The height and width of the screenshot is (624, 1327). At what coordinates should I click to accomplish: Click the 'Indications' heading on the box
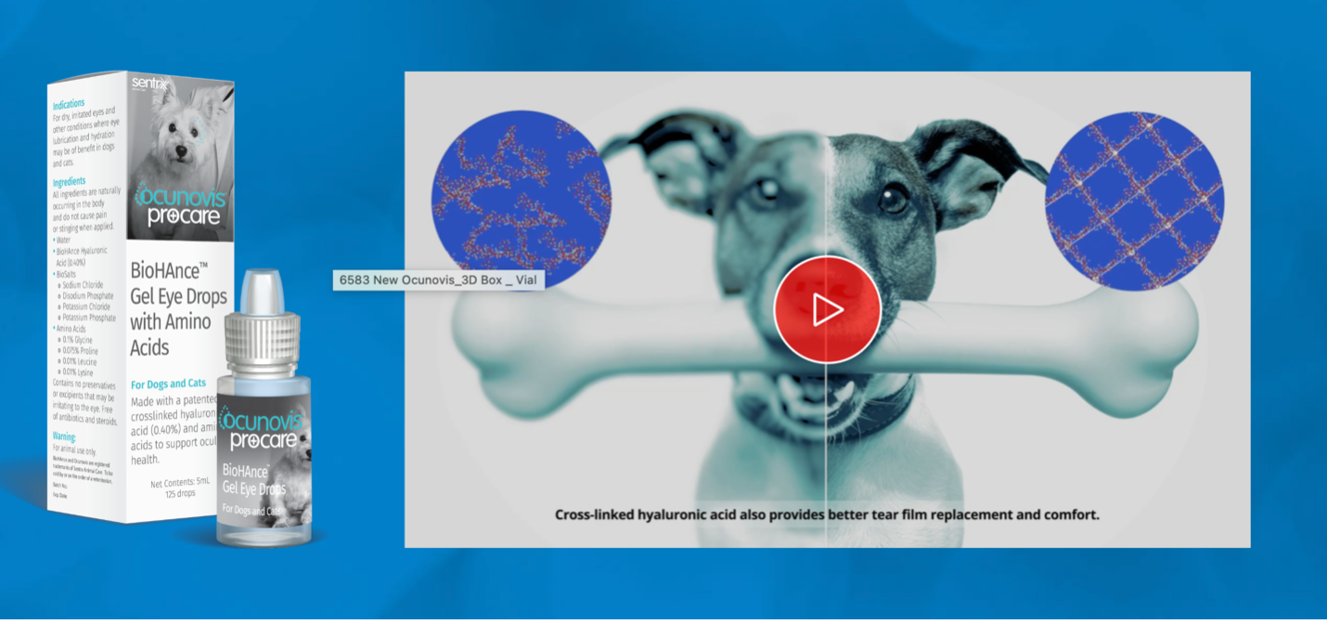70,104
